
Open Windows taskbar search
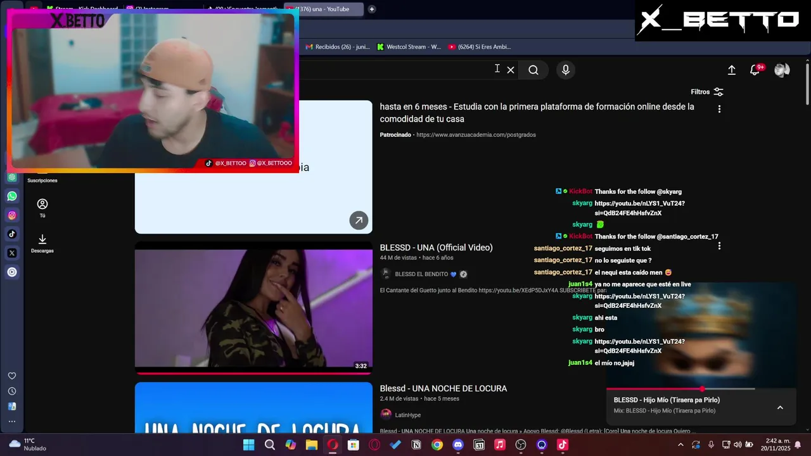[x=270, y=445]
